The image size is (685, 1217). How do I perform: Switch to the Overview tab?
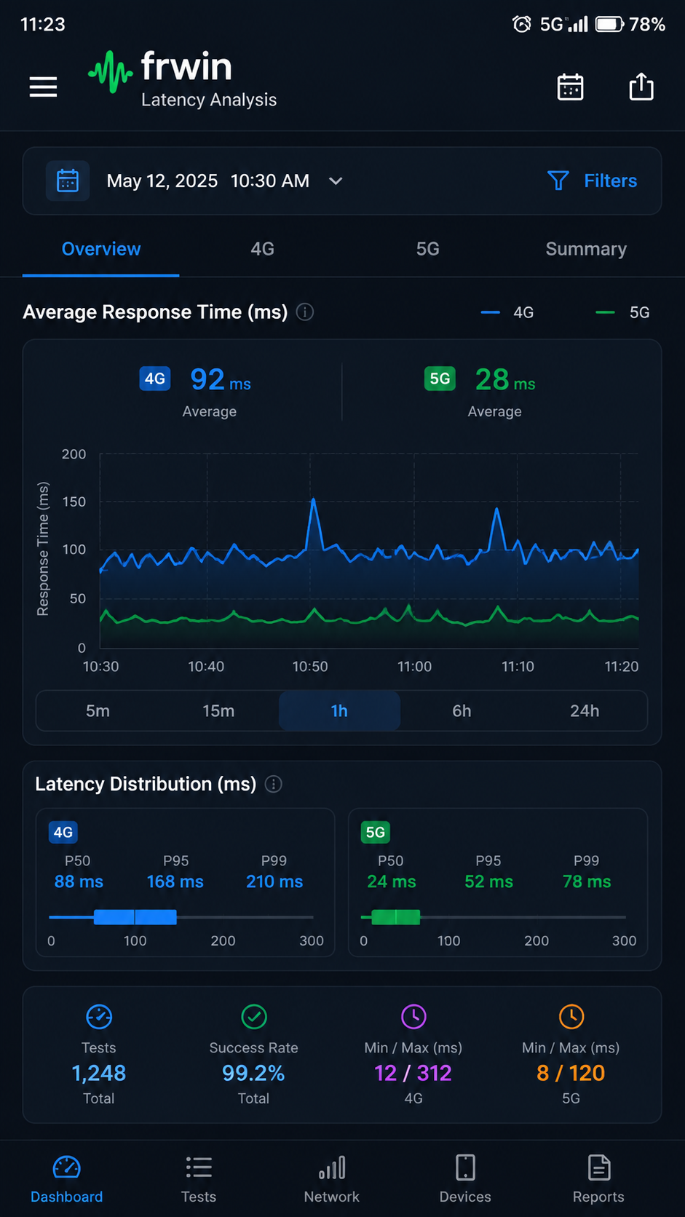click(101, 249)
